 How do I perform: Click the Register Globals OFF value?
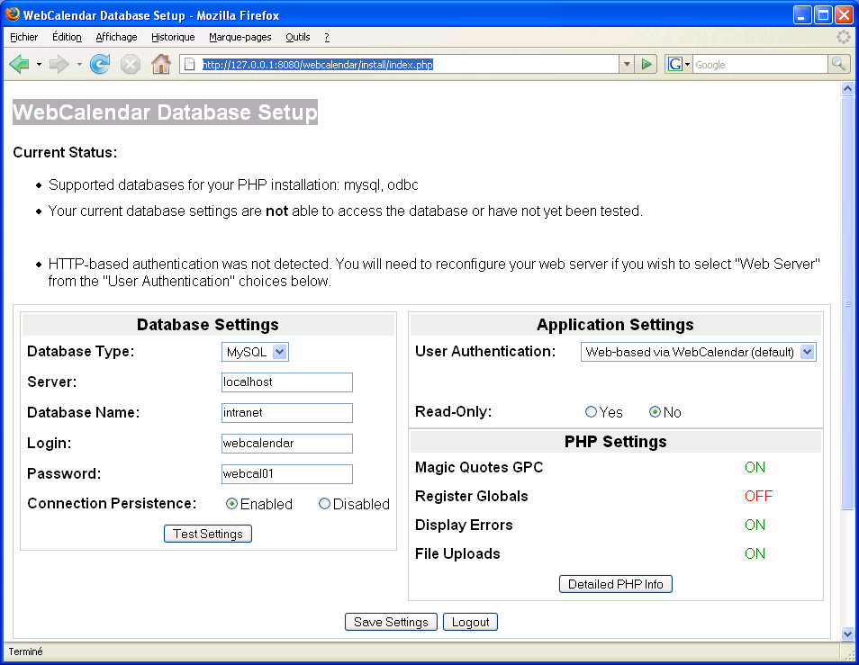pos(758,496)
